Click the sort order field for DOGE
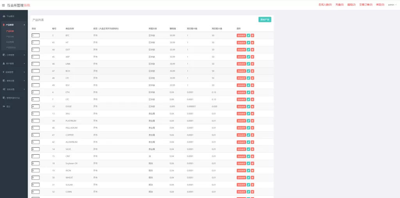400x198 pixels. click(x=36, y=107)
